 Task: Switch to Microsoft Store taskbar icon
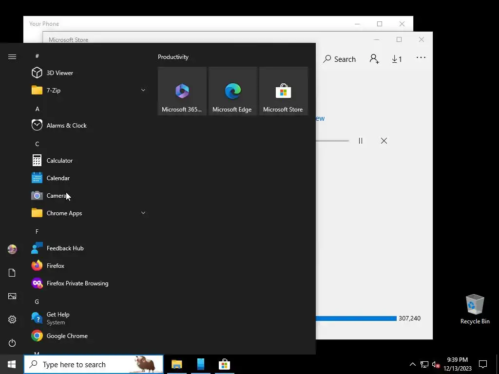224,364
